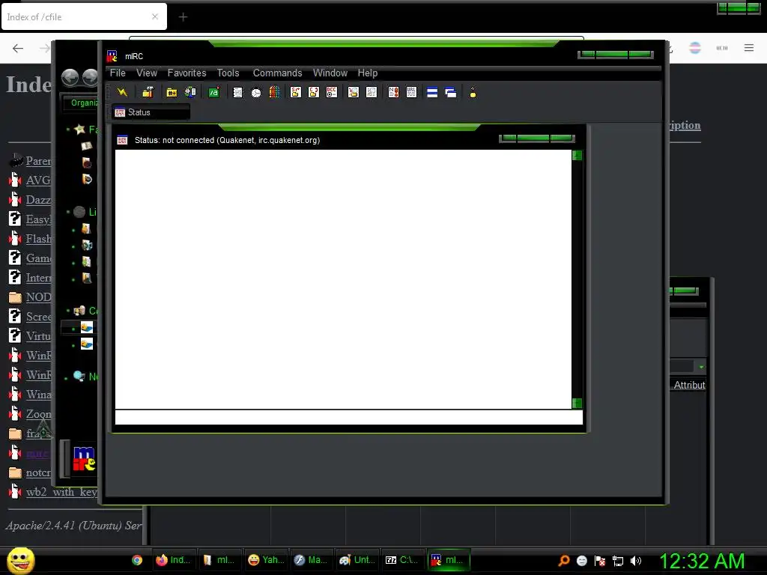Open mIRC Options hammer icon
The height and width of the screenshot is (575, 767).
[148, 92]
